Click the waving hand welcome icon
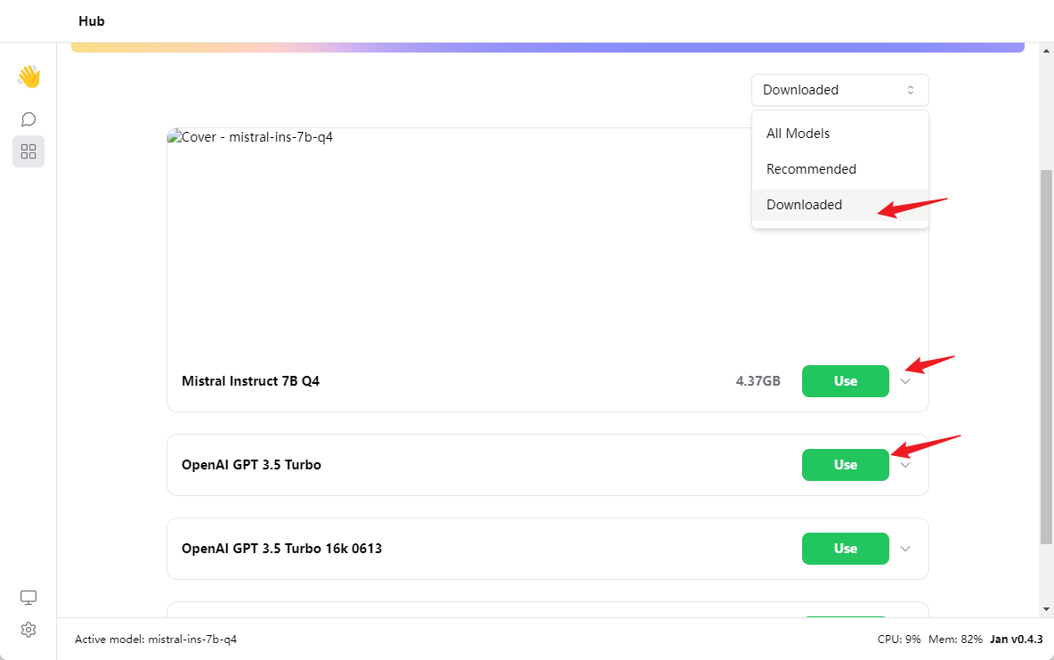 28,77
